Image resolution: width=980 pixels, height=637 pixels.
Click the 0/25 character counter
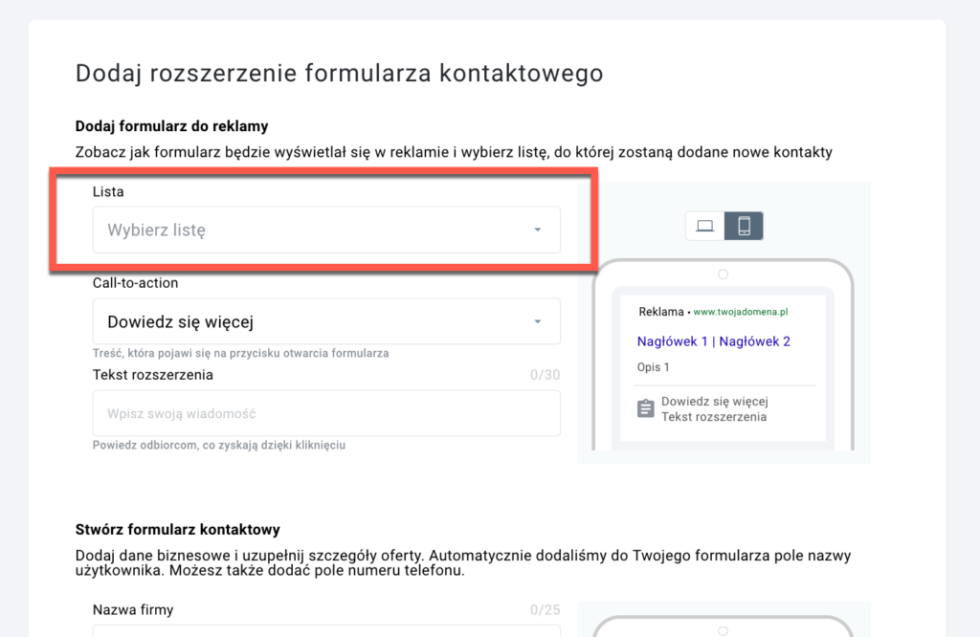coord(545,609)
